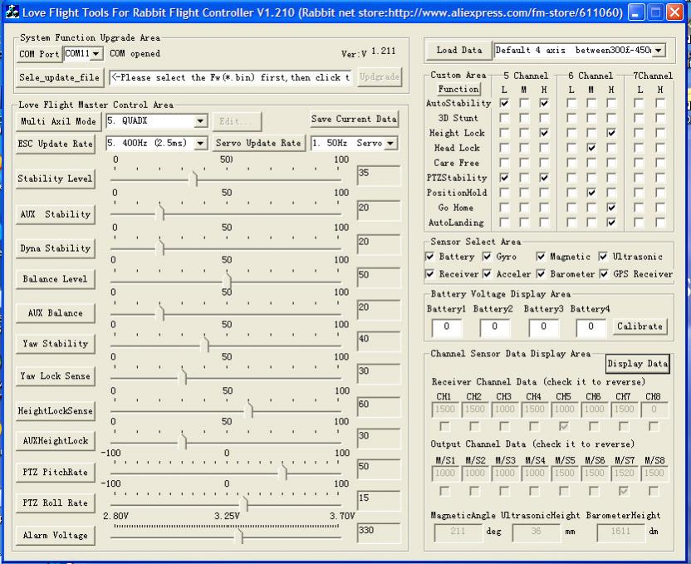
Task: Expand the QUADX multi axis mode dropdown
Action: click(x=200, y=120)
